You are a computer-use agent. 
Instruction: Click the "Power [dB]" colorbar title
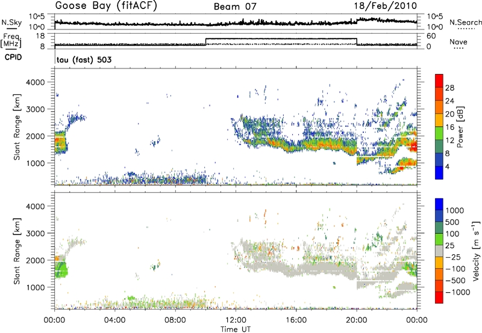pyautogui.click(x=460, y=127)
